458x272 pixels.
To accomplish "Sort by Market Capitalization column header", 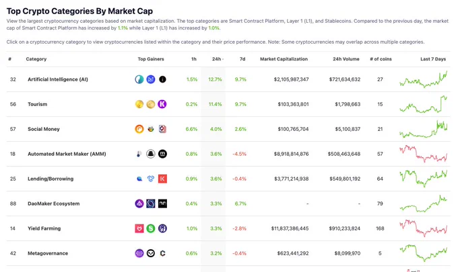I will click(x=284, y=59).
